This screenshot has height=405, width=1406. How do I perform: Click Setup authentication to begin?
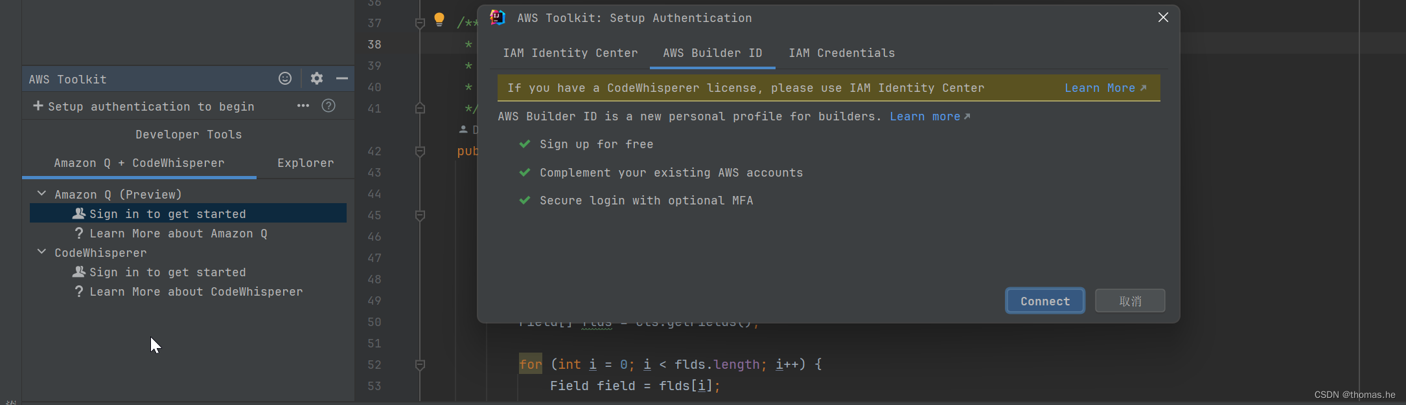(151, 106)
